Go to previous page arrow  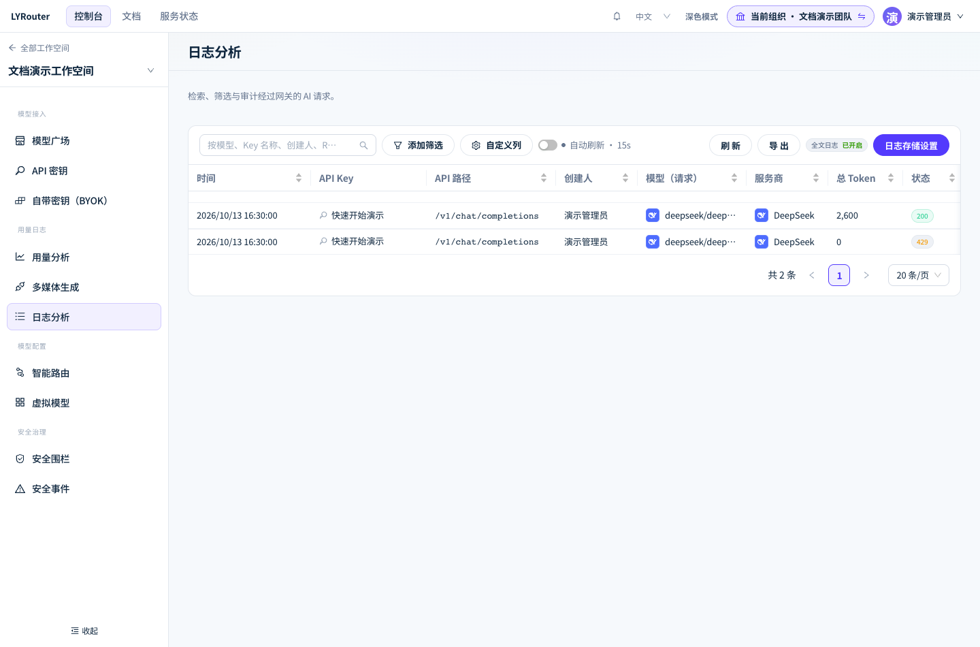click(812, 275)
